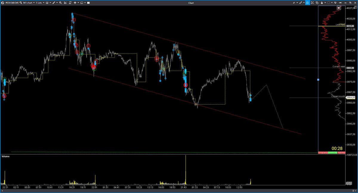The height and width of the screenshot is (193, 358).
Task: Click the horizontal scrollbar right arrow
Action: click(x=356, y=191)
